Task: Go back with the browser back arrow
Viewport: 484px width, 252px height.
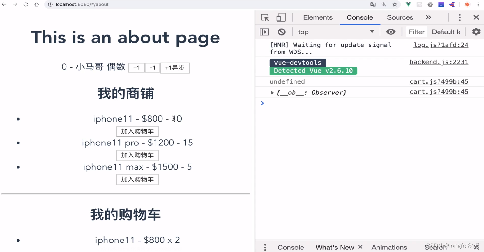Action: tap(4, 4)
